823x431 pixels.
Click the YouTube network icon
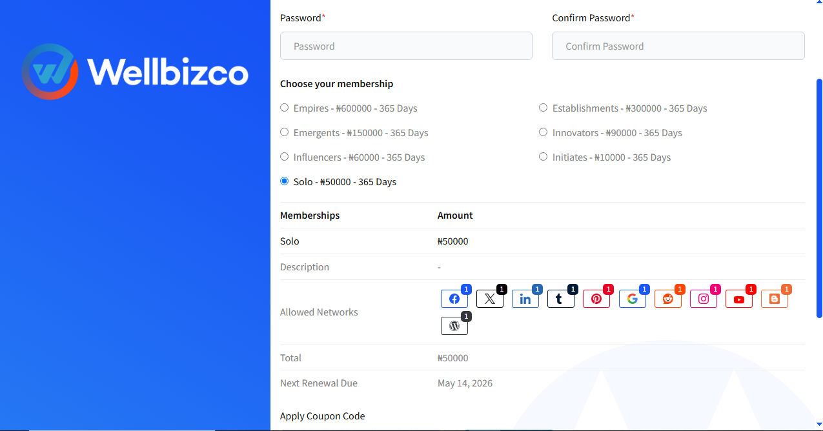tap(739, 299)
